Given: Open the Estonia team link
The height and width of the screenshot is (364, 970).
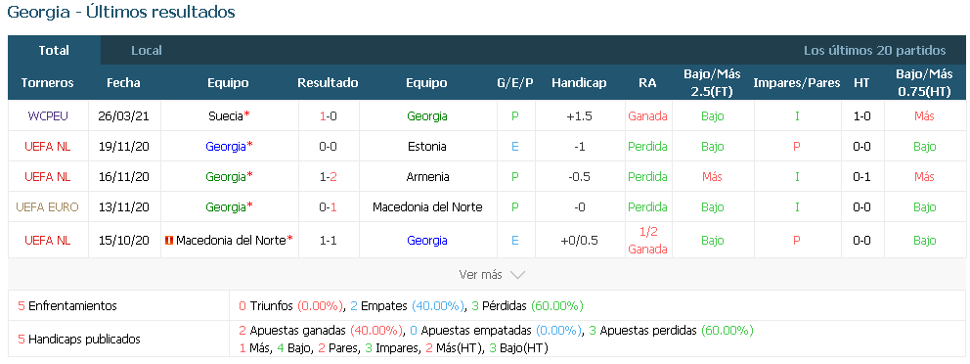Looking at the screenshot, I should click(427, 147).
